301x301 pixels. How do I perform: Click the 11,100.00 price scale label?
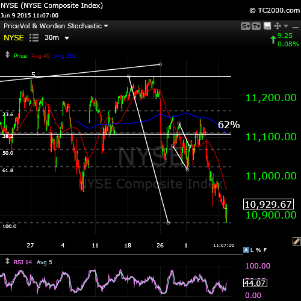271,137
